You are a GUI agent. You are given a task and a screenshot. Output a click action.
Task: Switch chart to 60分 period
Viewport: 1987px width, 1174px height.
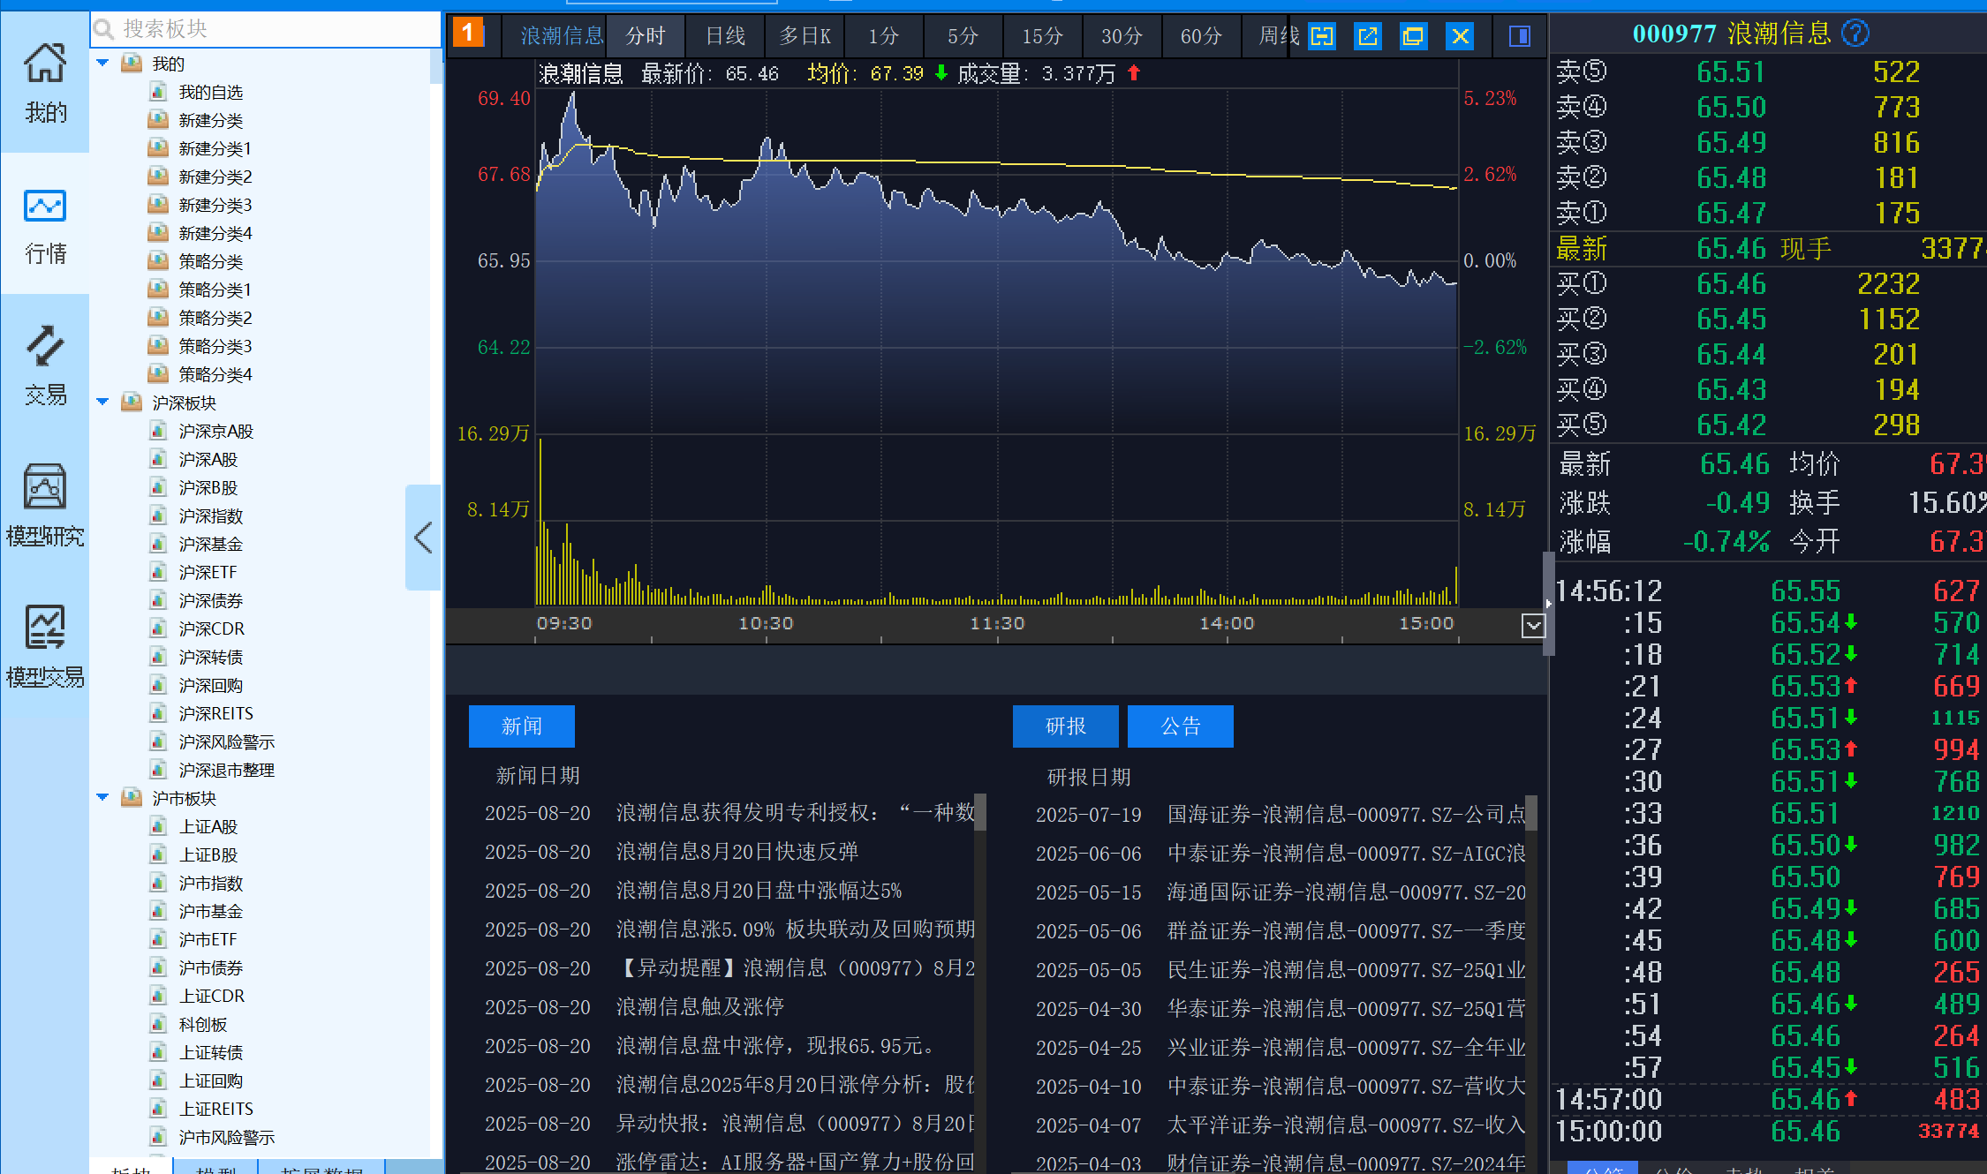(x=1202, y=36)
